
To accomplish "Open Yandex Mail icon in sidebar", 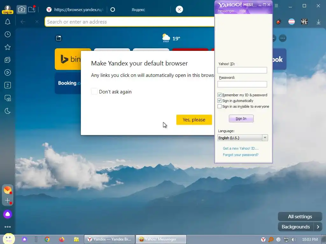I will (8, 190).
